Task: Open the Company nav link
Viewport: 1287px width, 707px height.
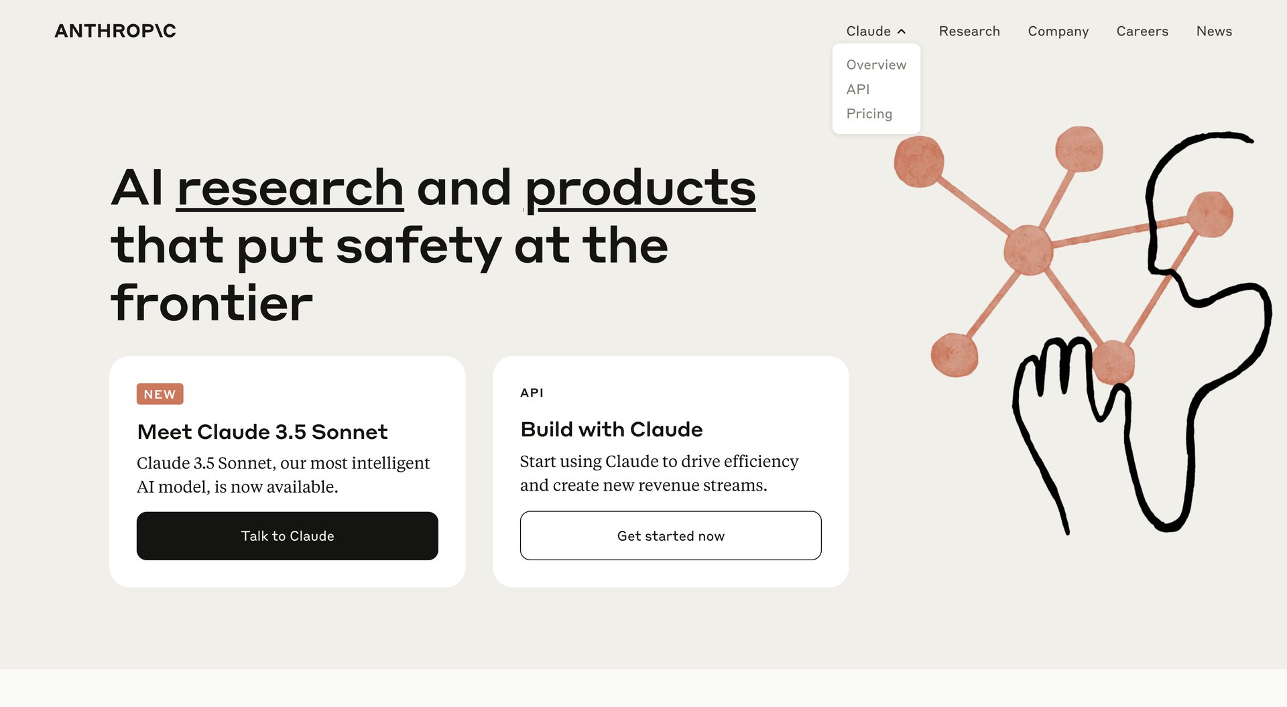Action: 1058,31
